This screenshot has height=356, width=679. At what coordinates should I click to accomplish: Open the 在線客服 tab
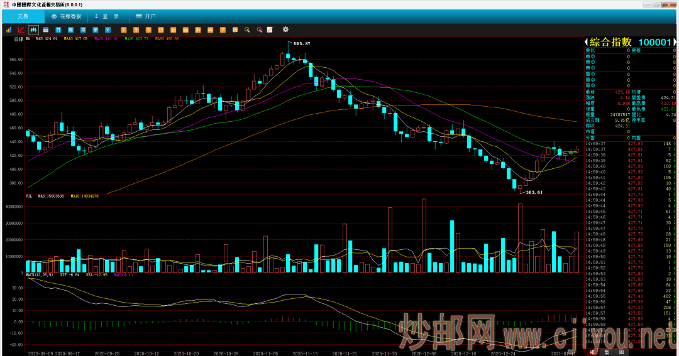[67, 16]
